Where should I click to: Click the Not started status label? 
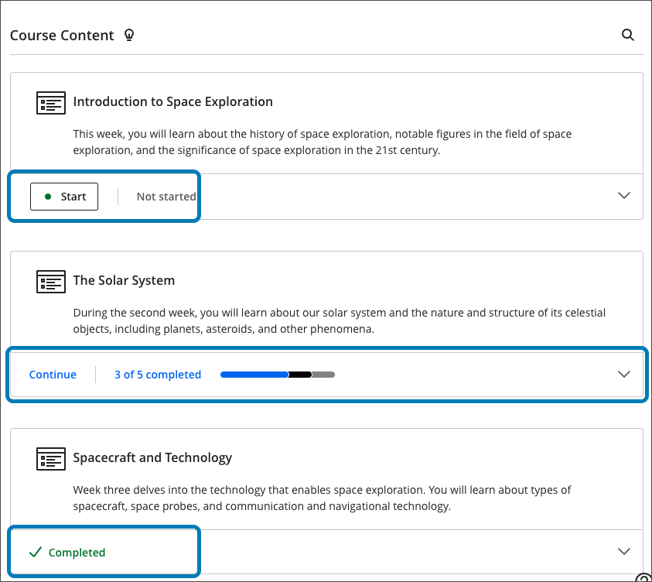point(166,197)
